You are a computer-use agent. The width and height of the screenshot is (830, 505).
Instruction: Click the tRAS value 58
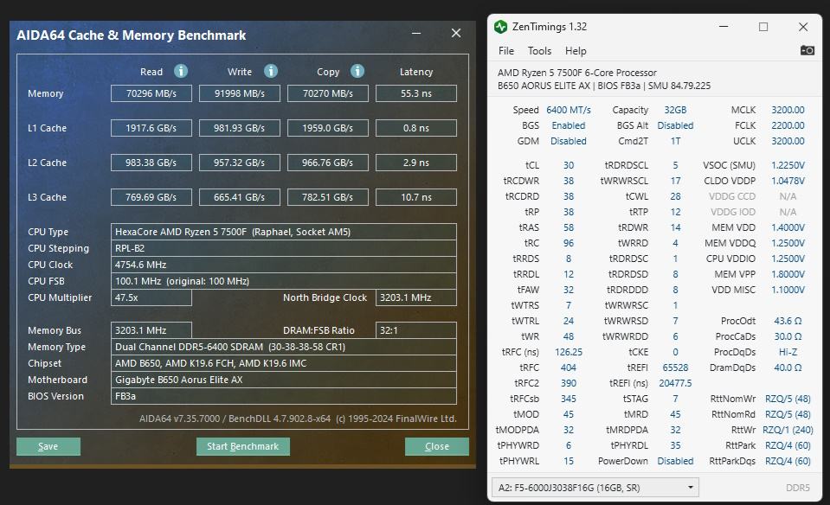click(569, 227)
